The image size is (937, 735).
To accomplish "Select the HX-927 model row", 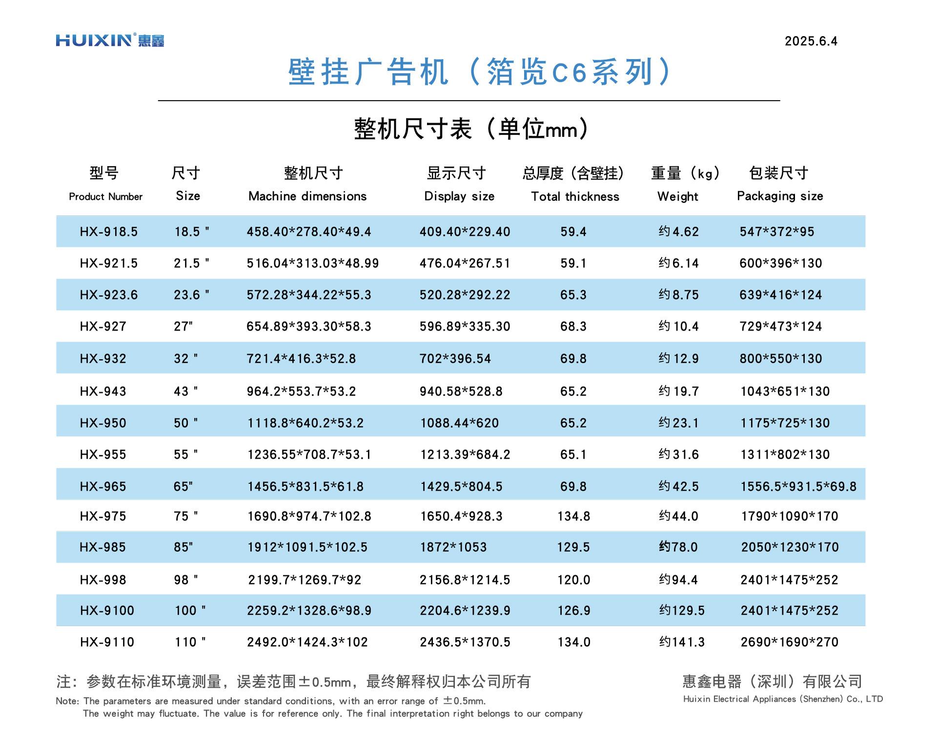I will [x=103, y=326].
